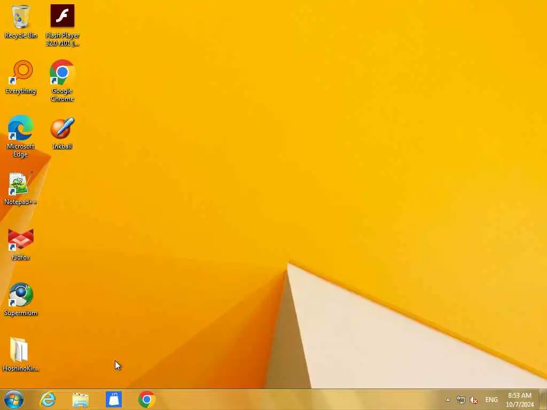Viewport: 547px width, 410px height.
Task: Open the Store app in taskbar
Action: pos(114,399)
